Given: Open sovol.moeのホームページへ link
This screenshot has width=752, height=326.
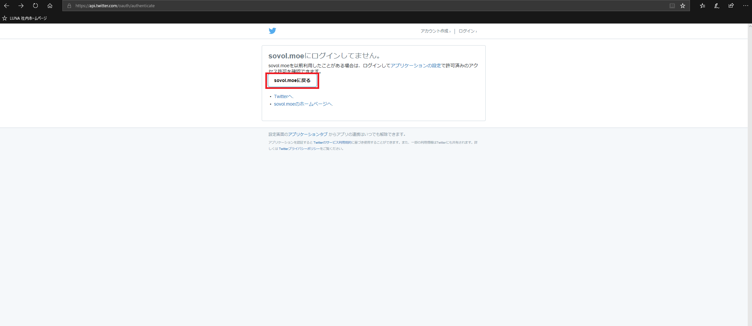Looking at the screenshot, I should (303, 104).
